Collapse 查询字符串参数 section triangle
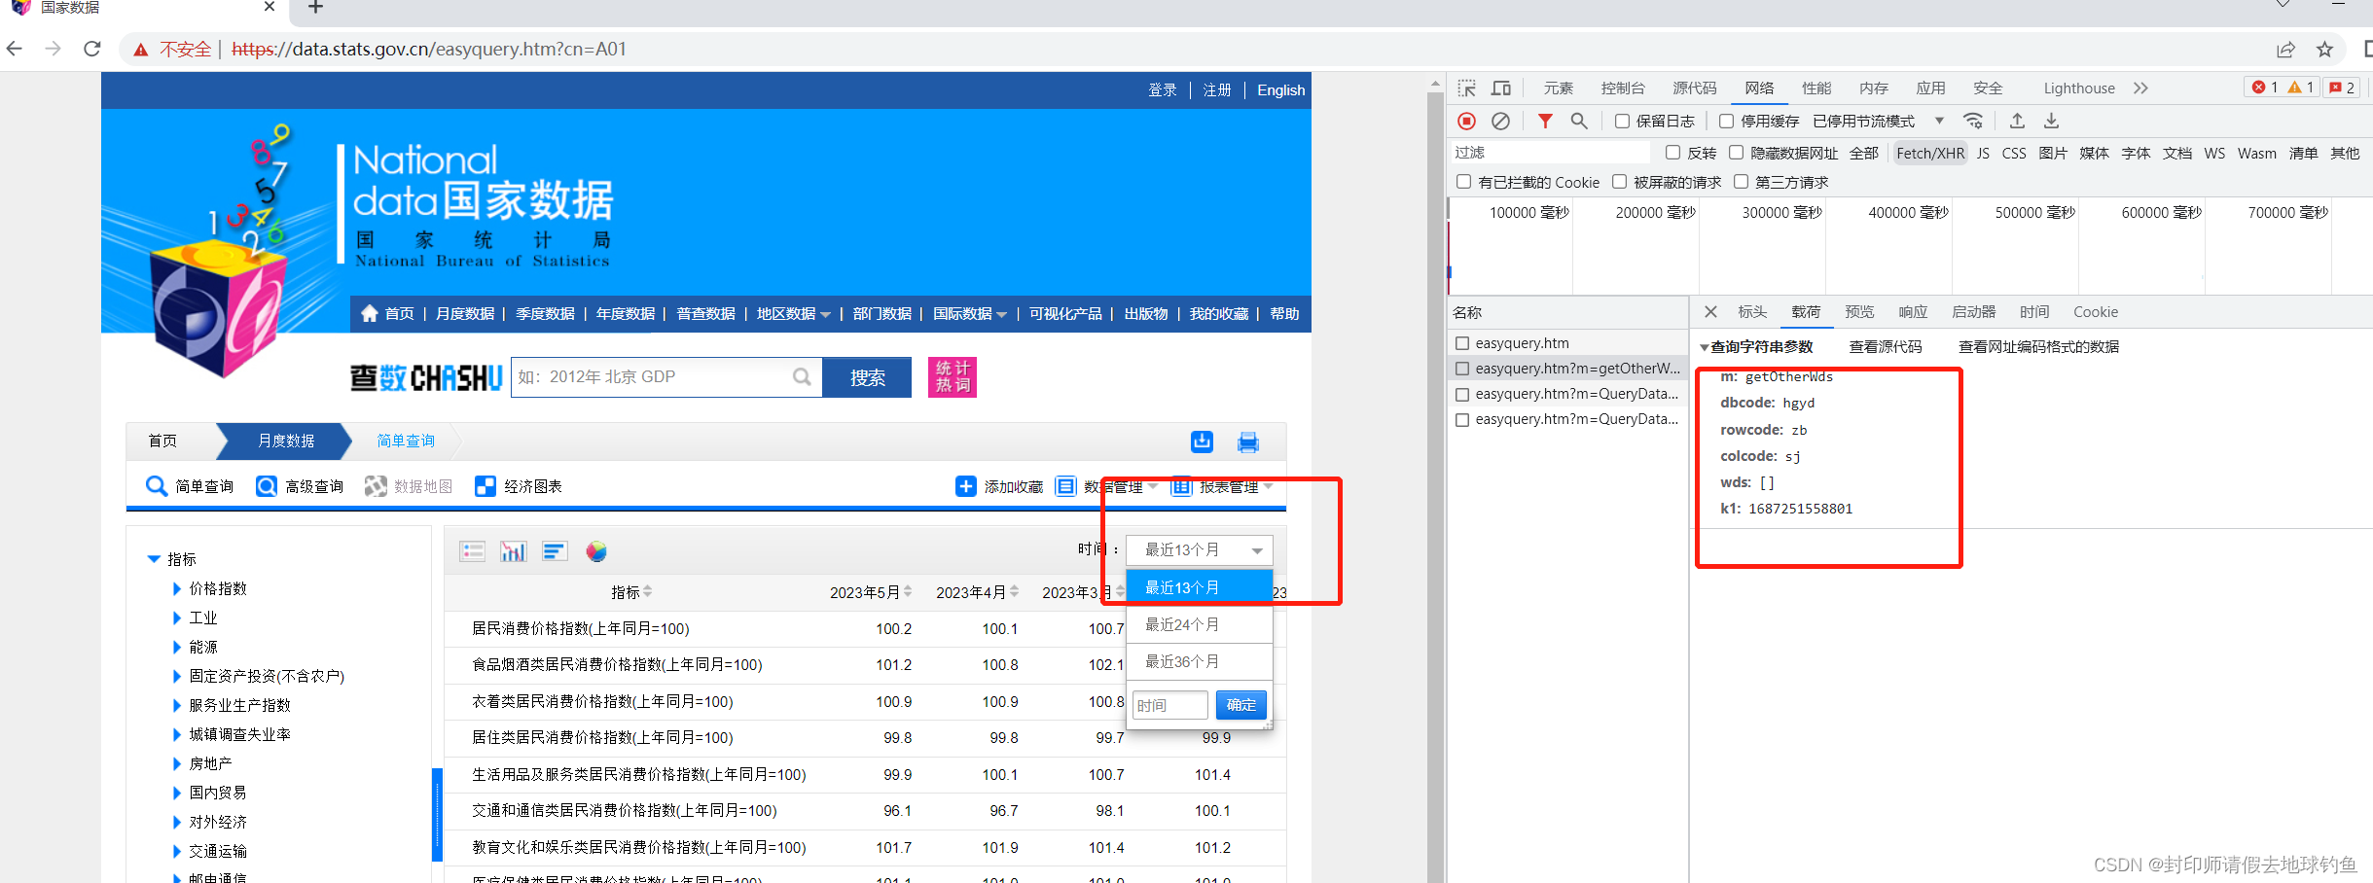 click(1704, 347)
